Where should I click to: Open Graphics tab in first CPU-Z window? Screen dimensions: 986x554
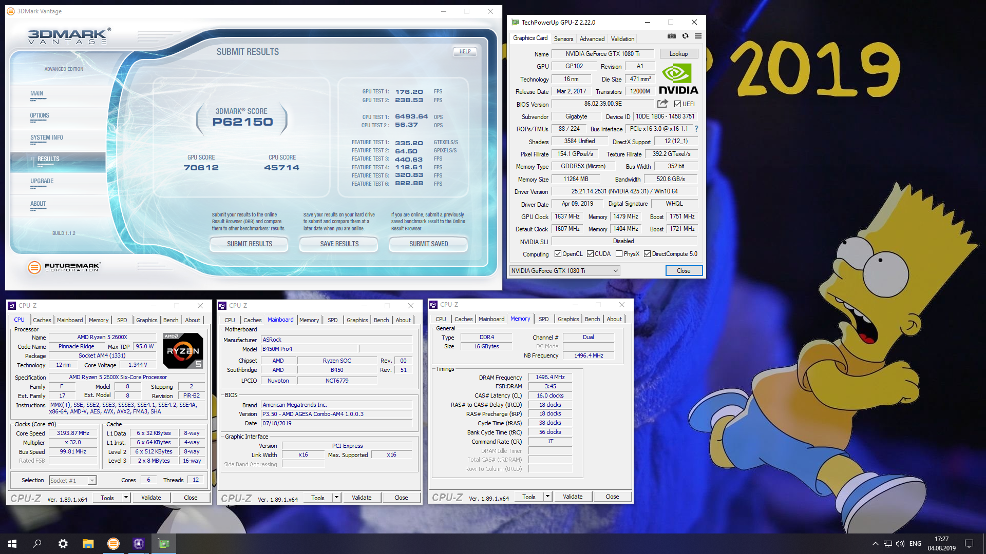[x=147, y=320]
